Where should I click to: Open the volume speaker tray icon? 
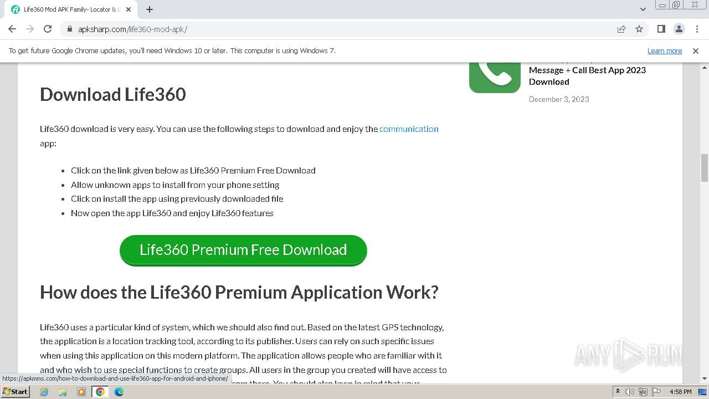pos(630,392)
